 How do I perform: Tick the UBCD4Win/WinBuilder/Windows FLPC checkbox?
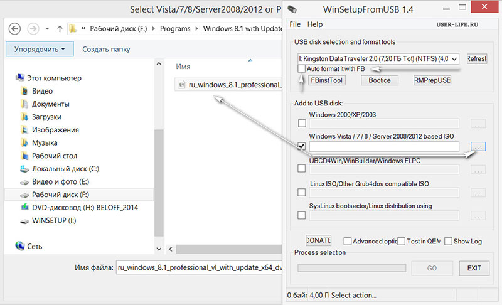302,168
